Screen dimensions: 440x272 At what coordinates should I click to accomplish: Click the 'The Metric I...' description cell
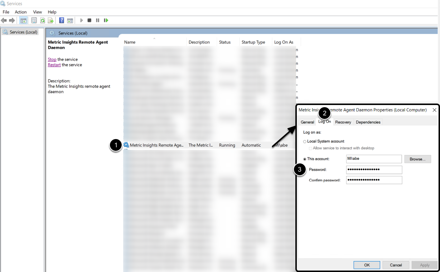coord(201,145)
